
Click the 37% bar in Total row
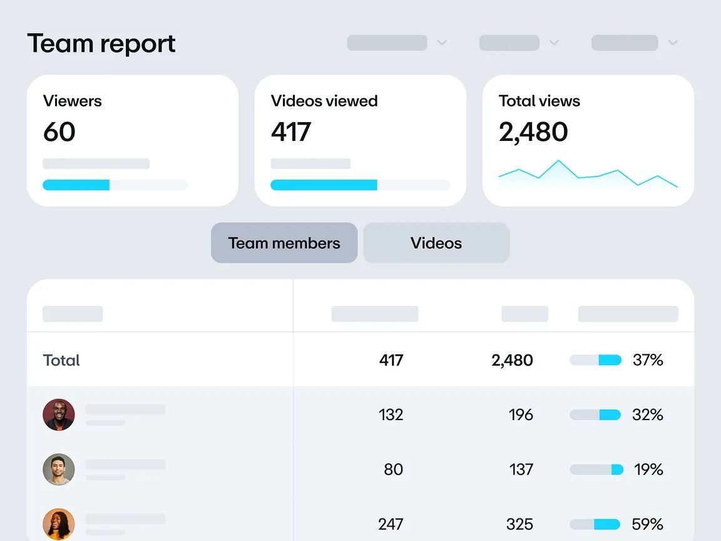pyautogui.click(x=595, y=360)
